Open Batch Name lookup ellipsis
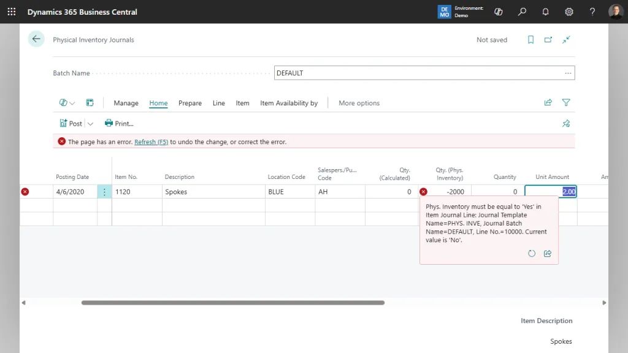This screenshot has height=353, width=628. [567, 72]
